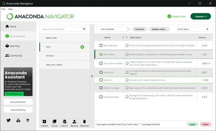
Task: Open the Twitter icon link
Action: tap(9, 120)
